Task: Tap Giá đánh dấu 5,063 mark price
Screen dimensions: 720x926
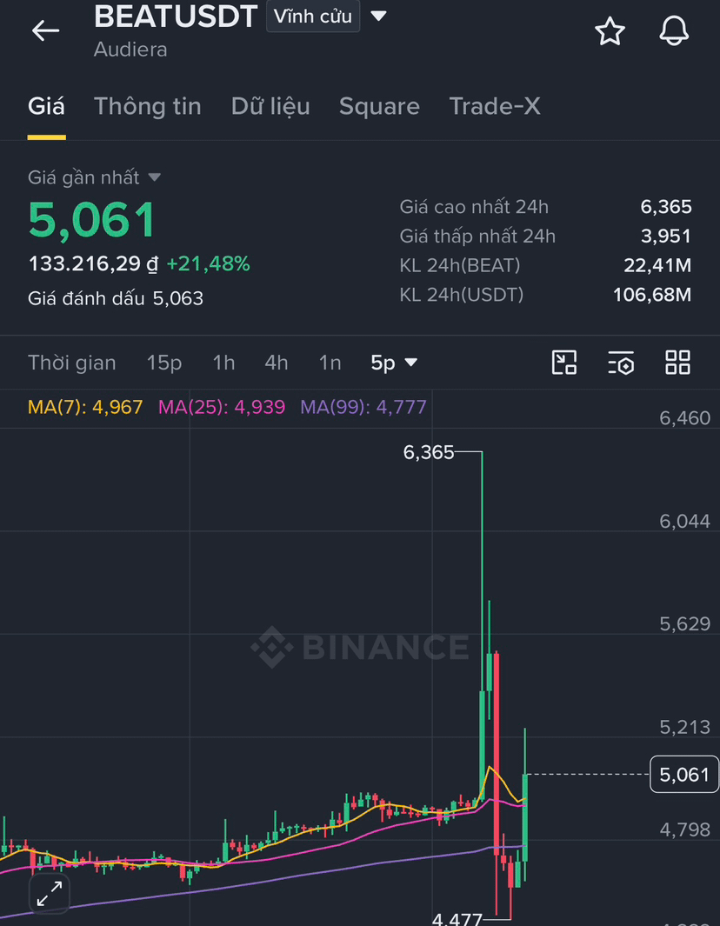Action: [x=116, y=298]
